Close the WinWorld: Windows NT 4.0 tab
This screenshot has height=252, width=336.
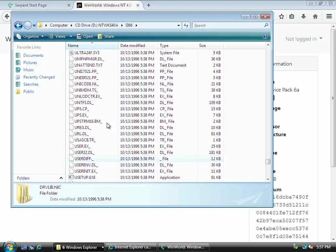(x=138, y=5)
